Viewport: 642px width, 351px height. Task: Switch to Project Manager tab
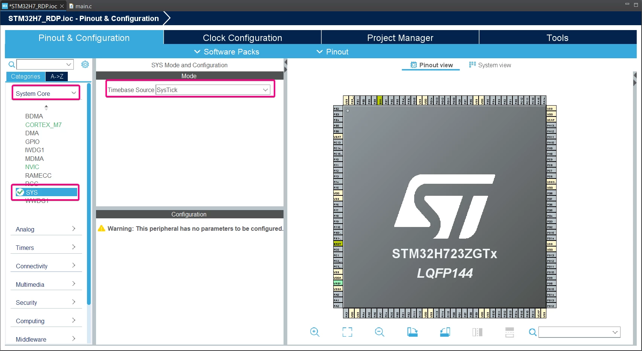tap(400, 38)
